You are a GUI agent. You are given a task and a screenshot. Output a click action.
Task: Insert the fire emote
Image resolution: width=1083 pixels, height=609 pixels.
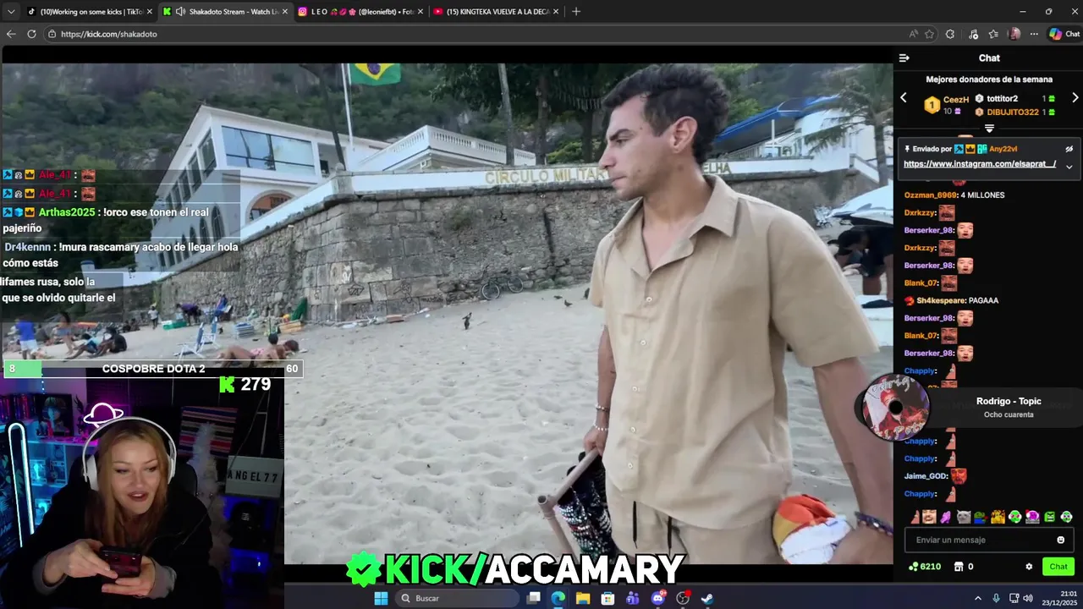pos(998,517)
